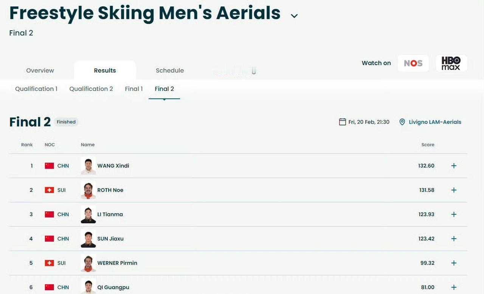Image resolution: width=484 pixels, height=294 pixels.
Task: Select the Final 1 sub-tab
Action: click(134, 89)
